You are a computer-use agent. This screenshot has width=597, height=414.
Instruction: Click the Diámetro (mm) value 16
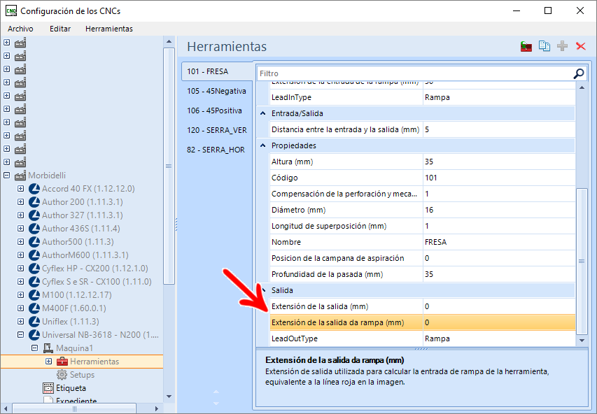pyautogui.click(x=499, y=210)
